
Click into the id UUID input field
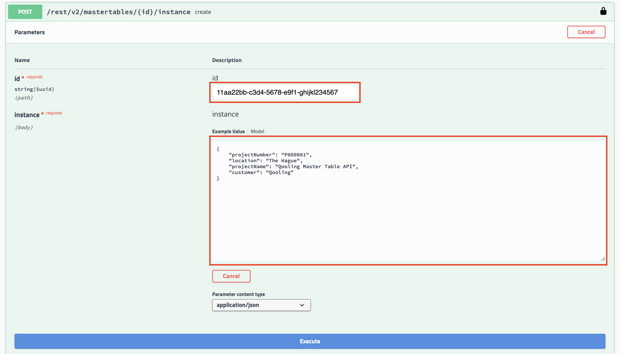(285, 93)
